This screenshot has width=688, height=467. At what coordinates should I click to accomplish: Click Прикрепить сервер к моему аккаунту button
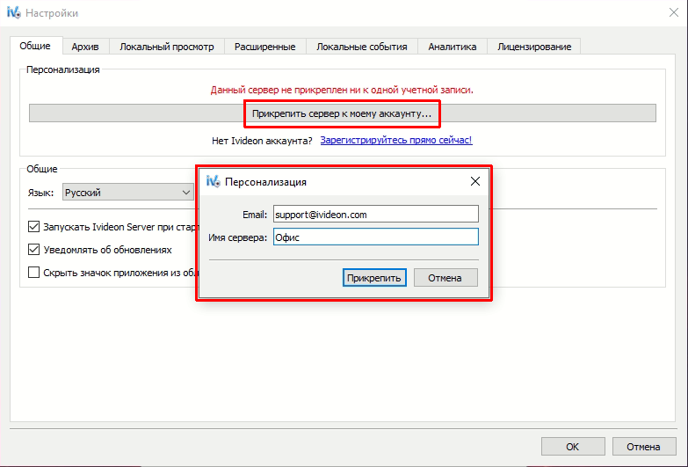[x=343, y=113]
